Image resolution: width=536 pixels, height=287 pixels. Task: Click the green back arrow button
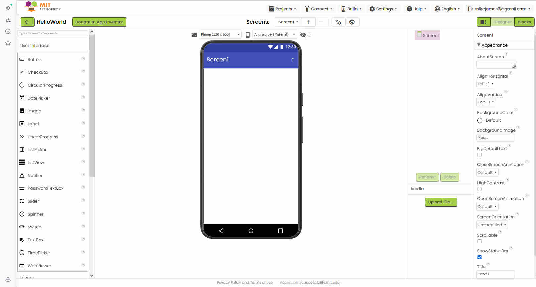[x=27, y=22]
